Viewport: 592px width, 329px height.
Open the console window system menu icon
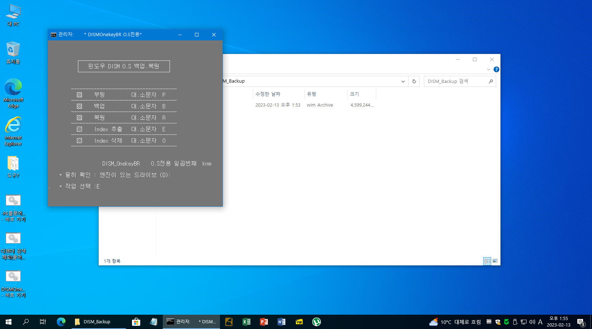tap(53, 35)
